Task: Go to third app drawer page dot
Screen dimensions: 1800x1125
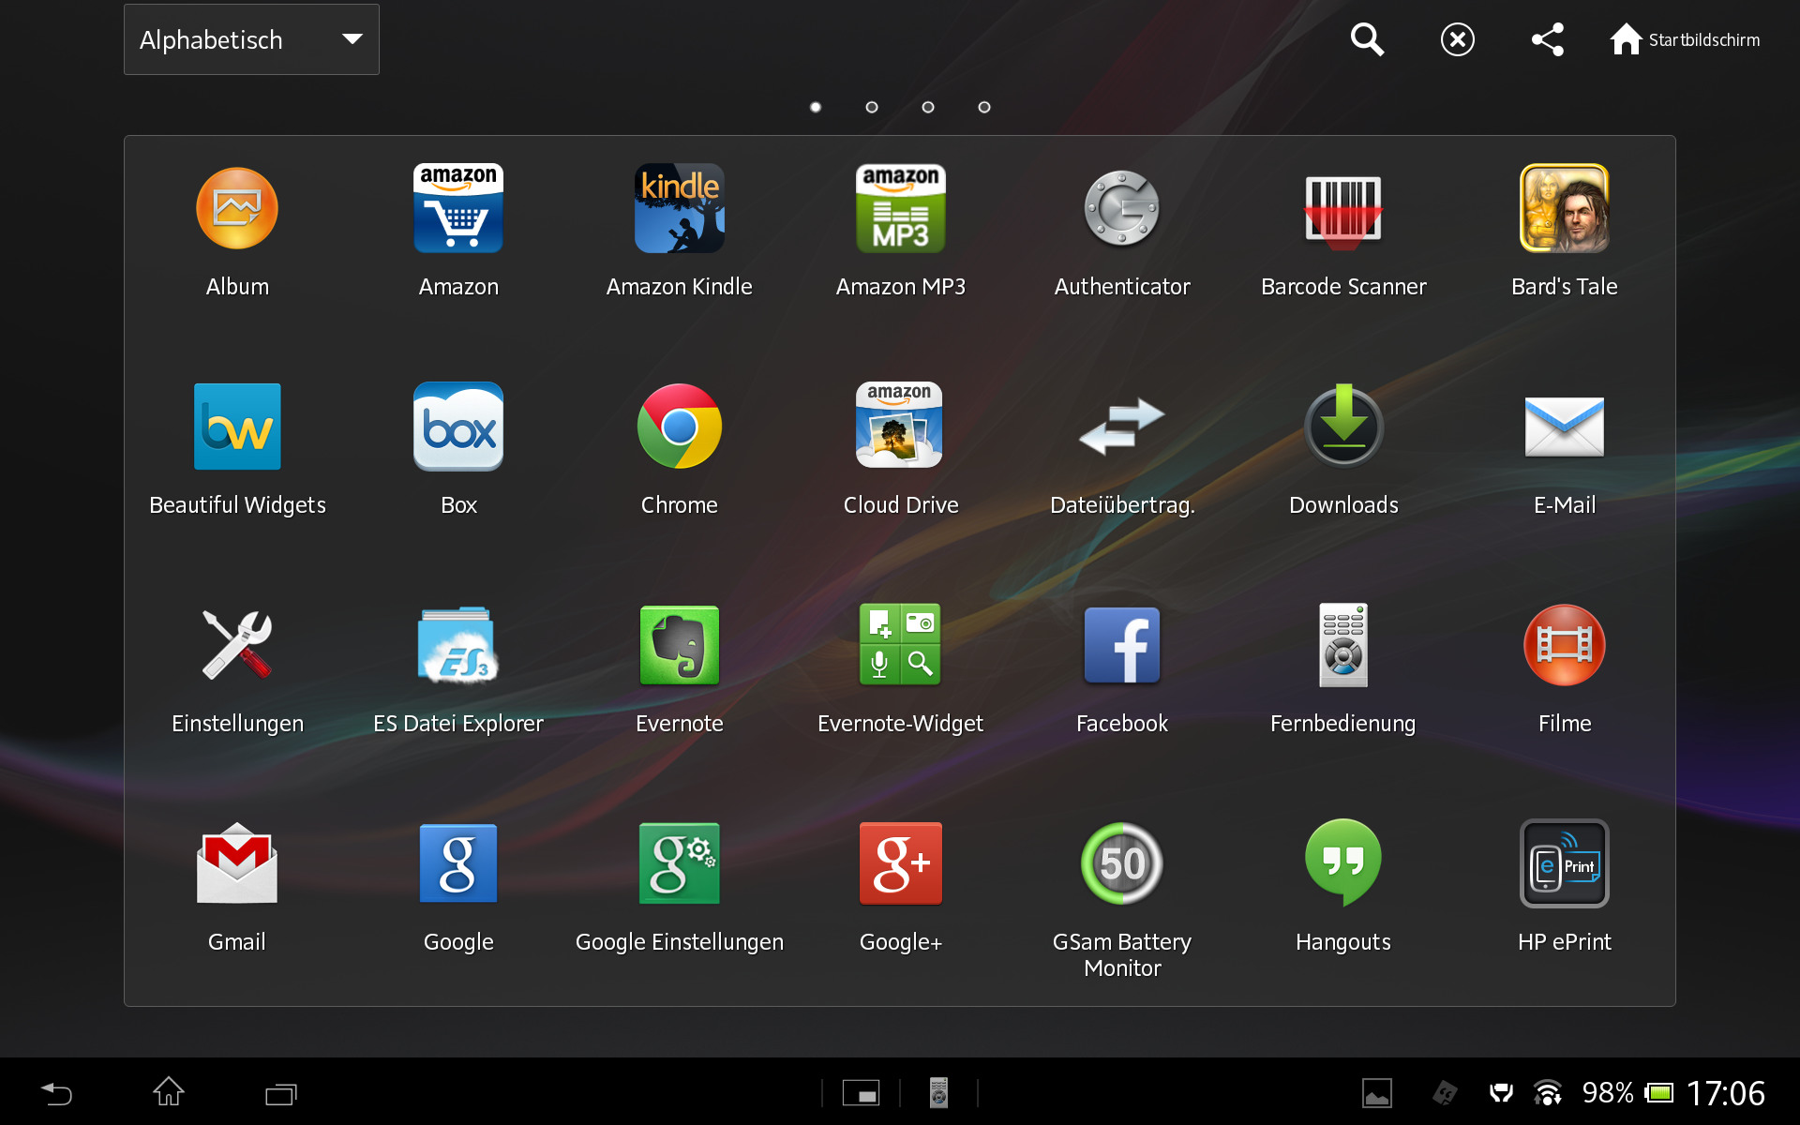Action: (x=928, y=107)
